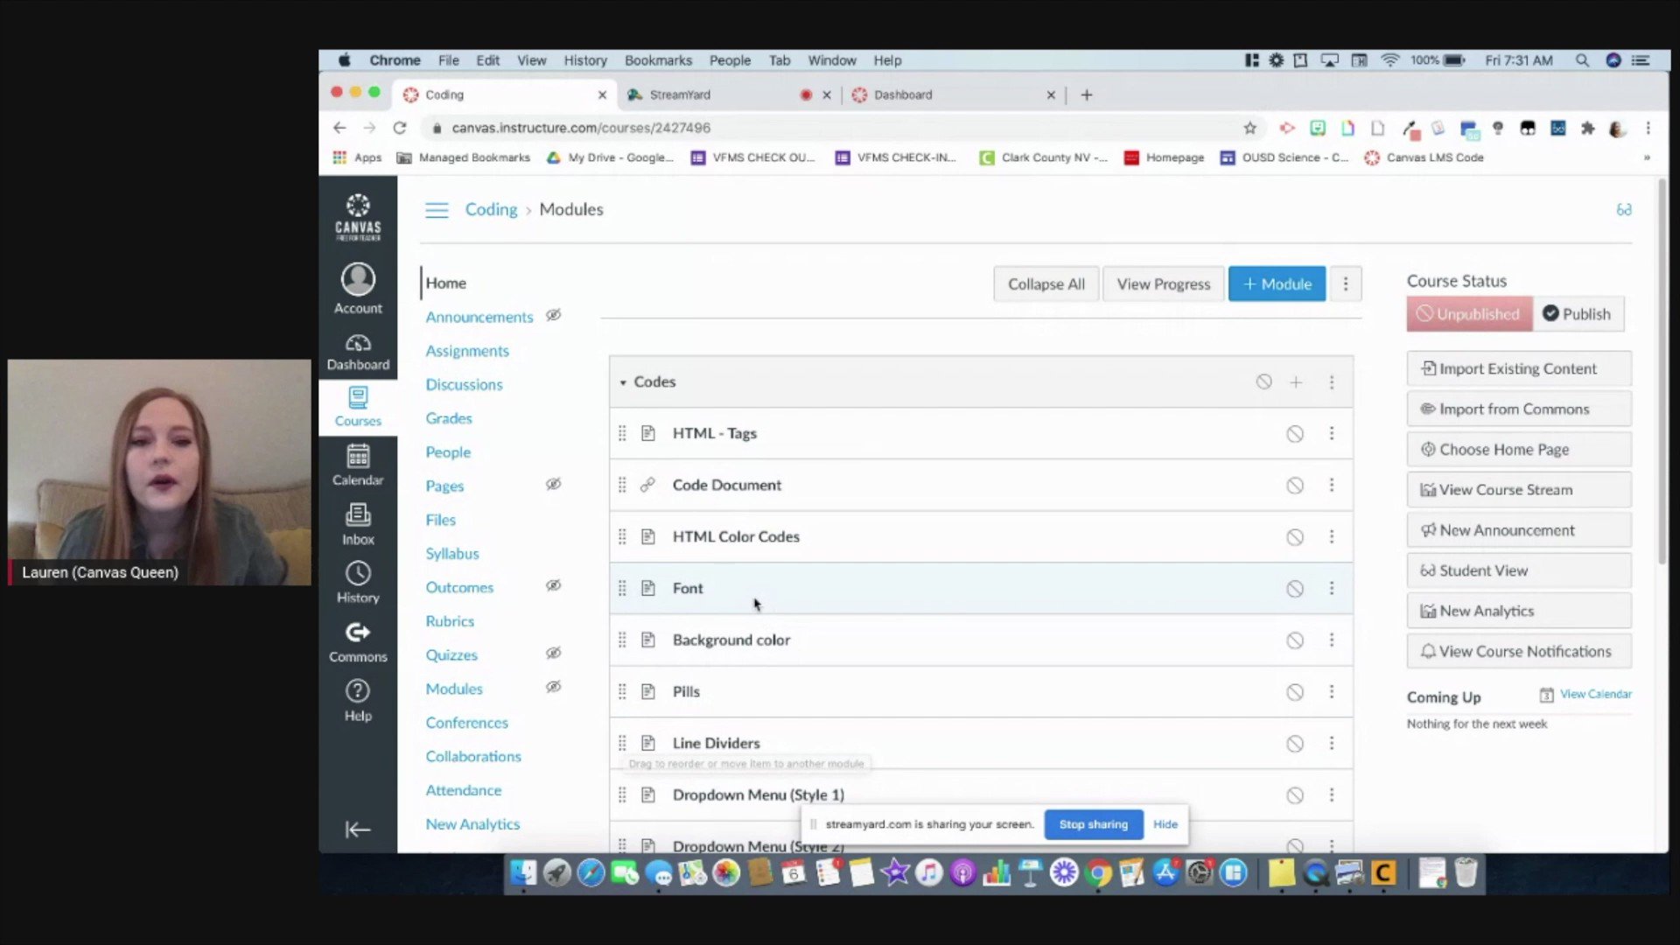The image size is (1680, 945).
Task: Add item with plus icon in Codes module
Action: 1296,382
